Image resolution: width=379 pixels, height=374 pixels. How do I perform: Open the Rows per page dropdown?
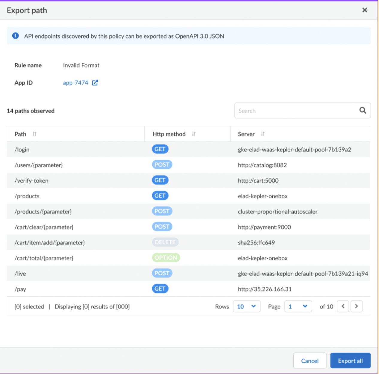246,306
